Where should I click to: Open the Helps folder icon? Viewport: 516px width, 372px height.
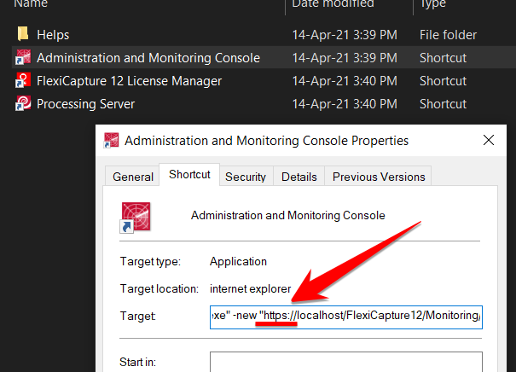coord(23,34)
